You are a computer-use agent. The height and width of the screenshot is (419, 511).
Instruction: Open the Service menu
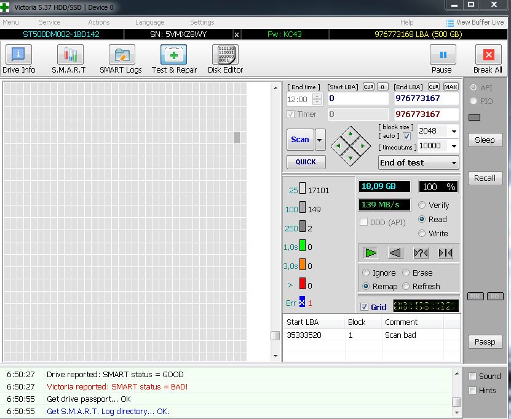click(x=50, y=22)
